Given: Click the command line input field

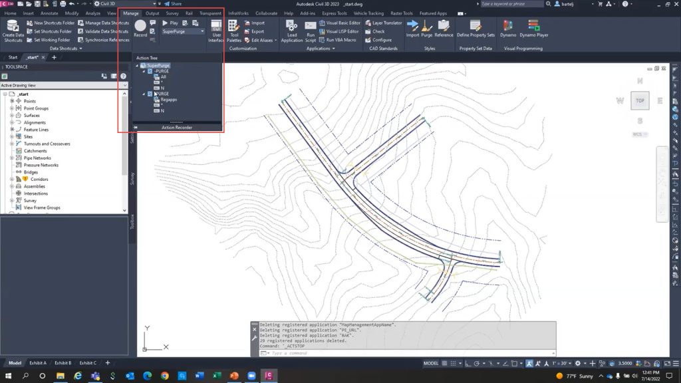Looking at the screenshot, I should [x=408, y=353].
